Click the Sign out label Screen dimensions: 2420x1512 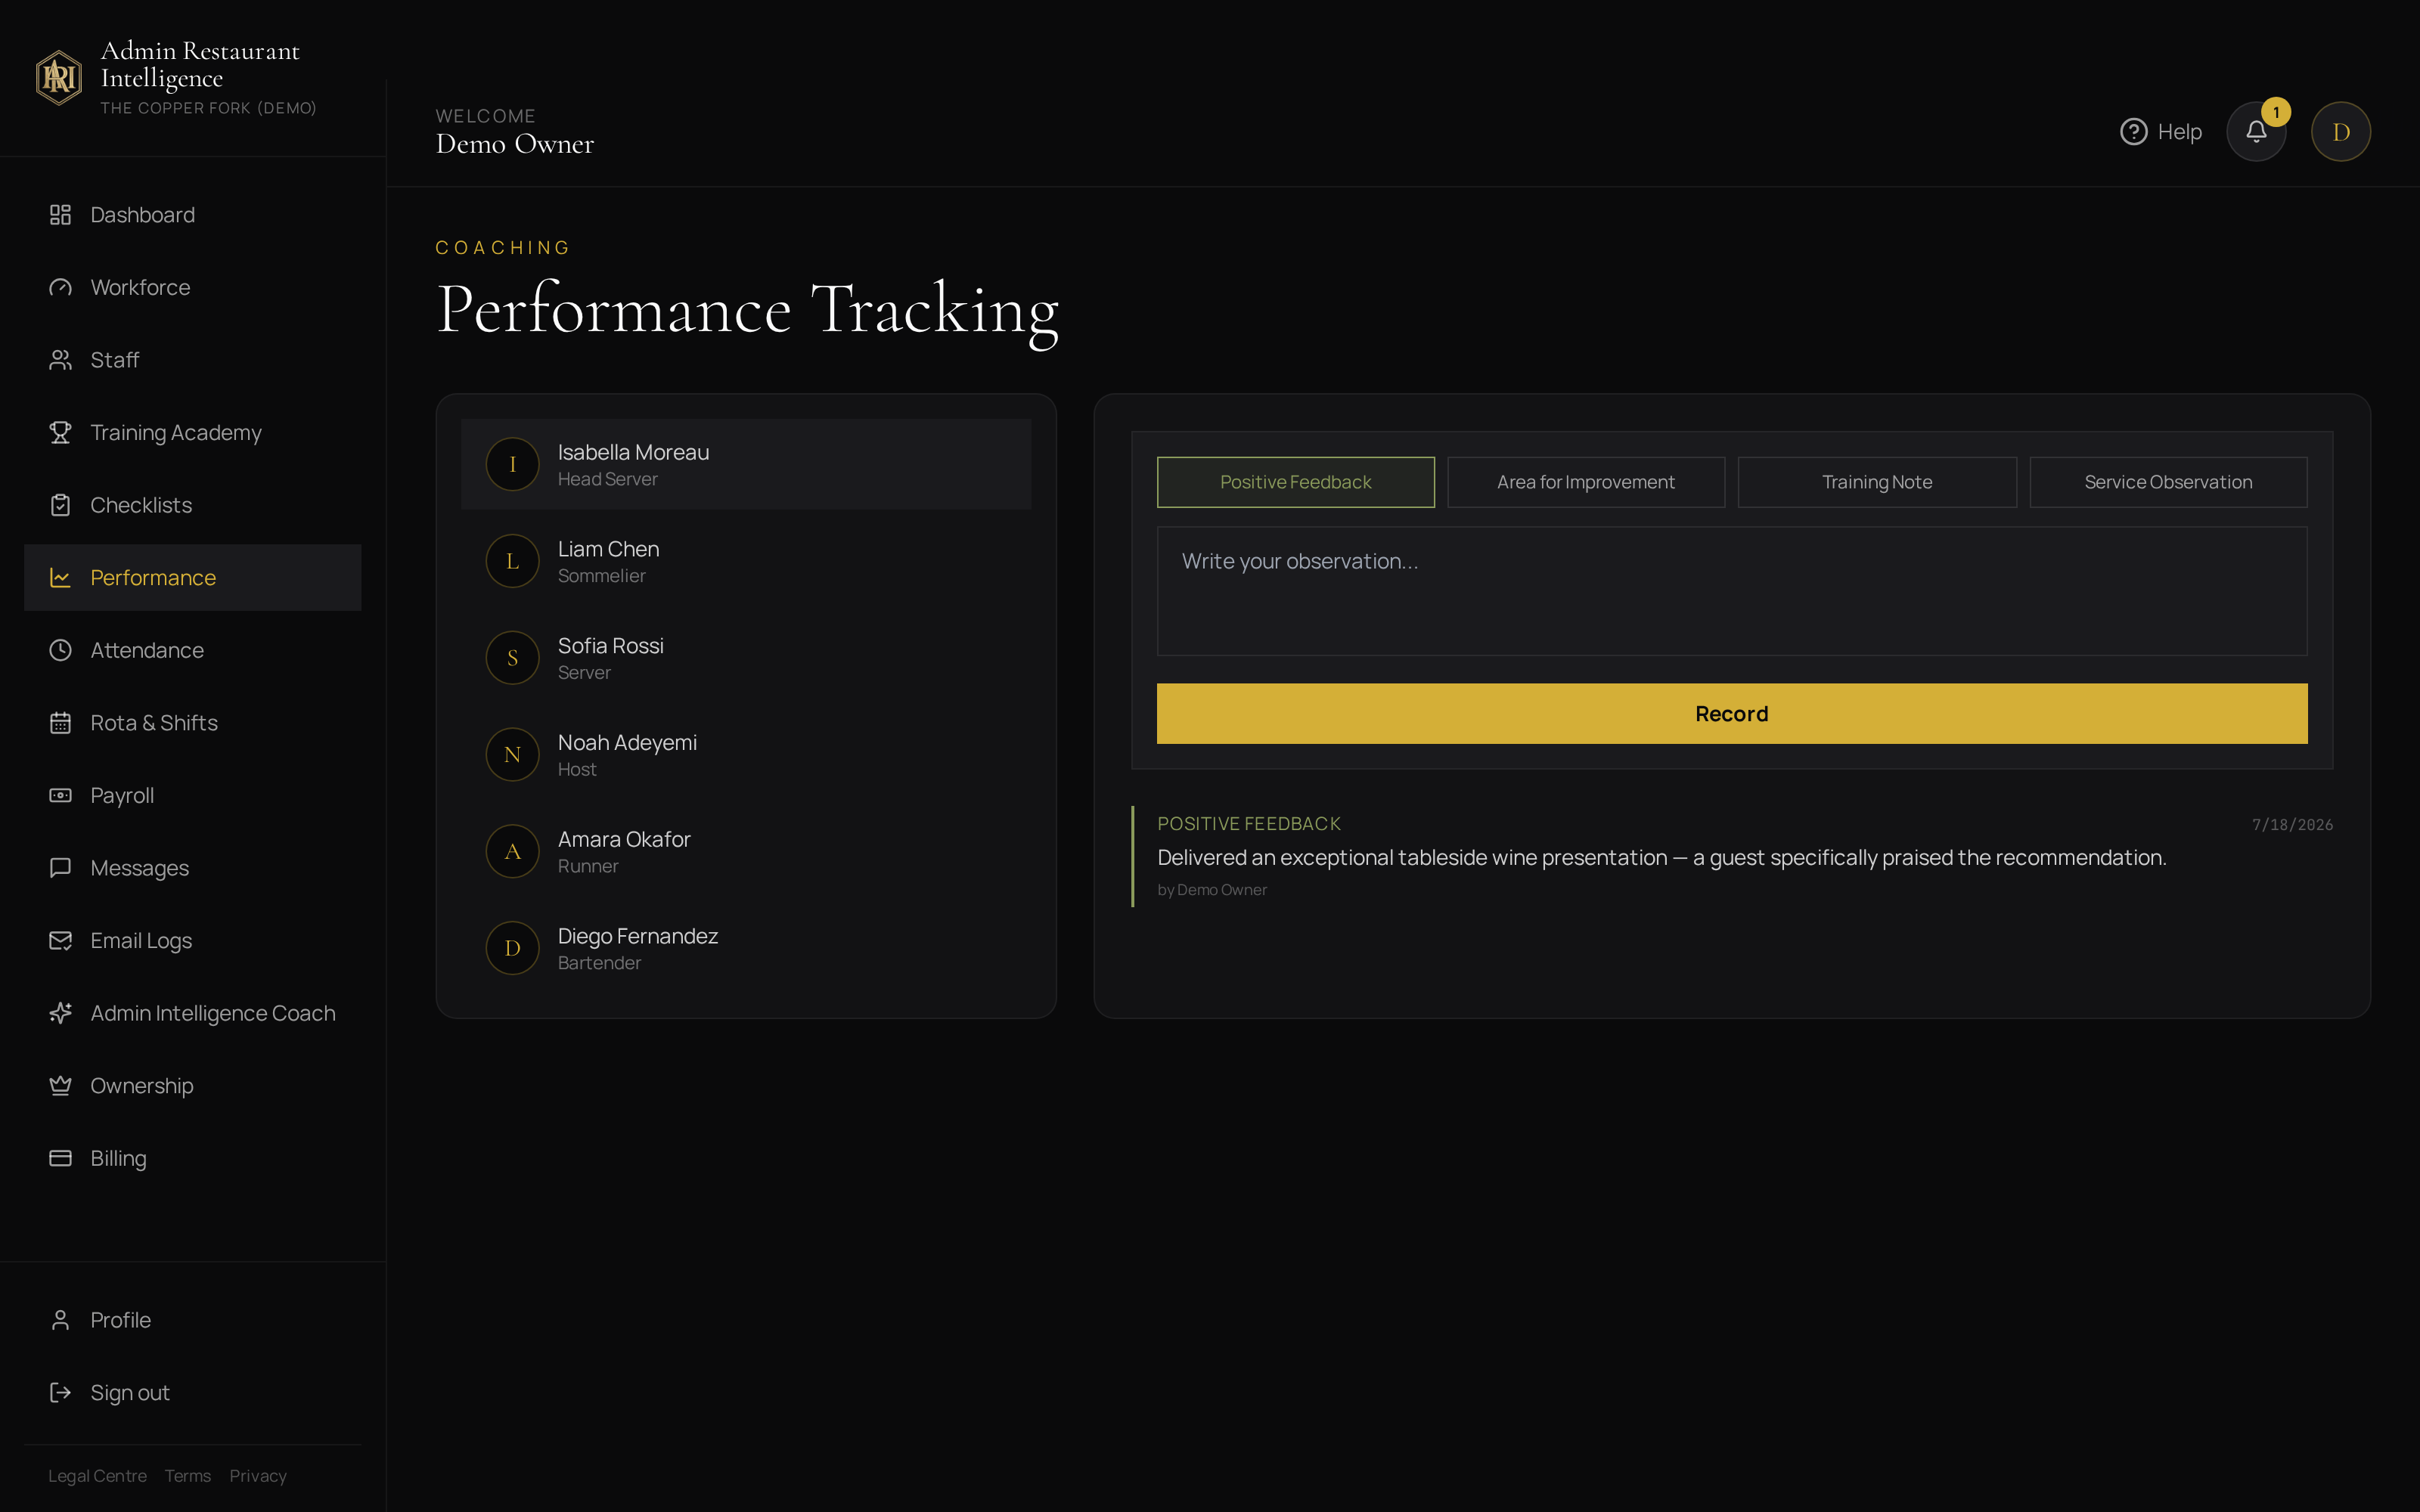click(130, 1393)
